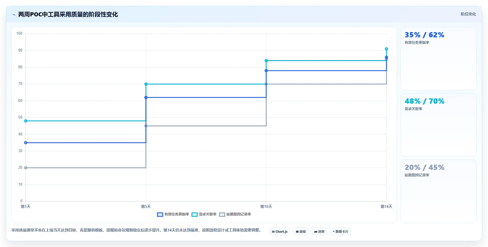Click the 第1天 x-axis label
The height and width of the screenshot is (247, 488).
point(26,206)
